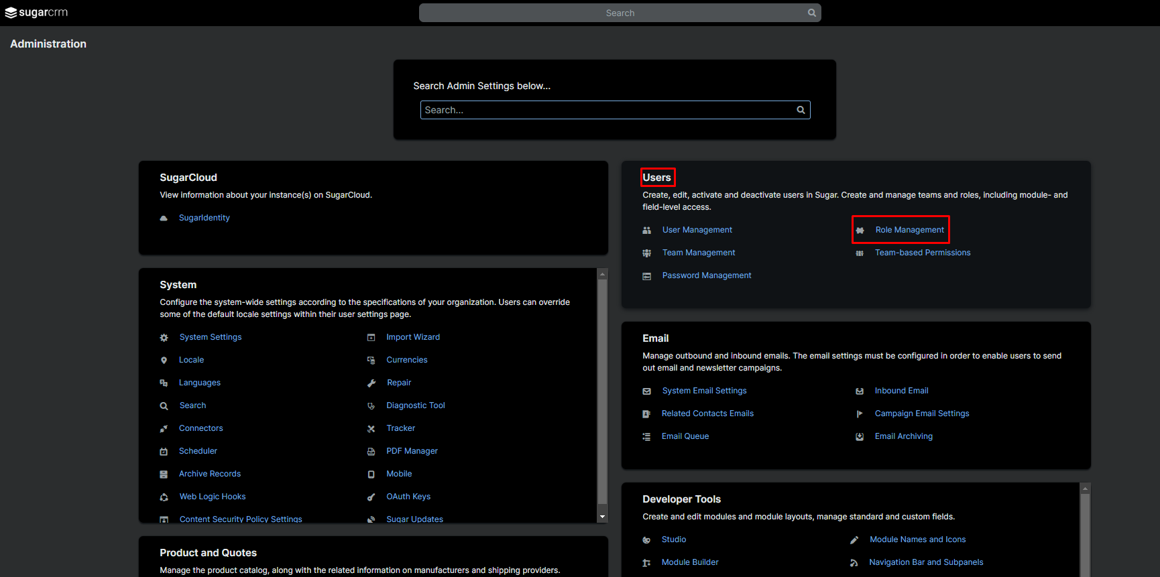Viewport: 1160px width, 577px height.
Task: Click the icon beside Password Management
Action: [x=646, y=276]
